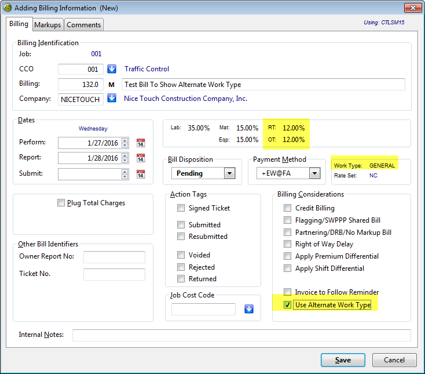This screenshot has height=374, width=425.
Task: Click the Perform date spinner control
Action: (x=125, y=143)
